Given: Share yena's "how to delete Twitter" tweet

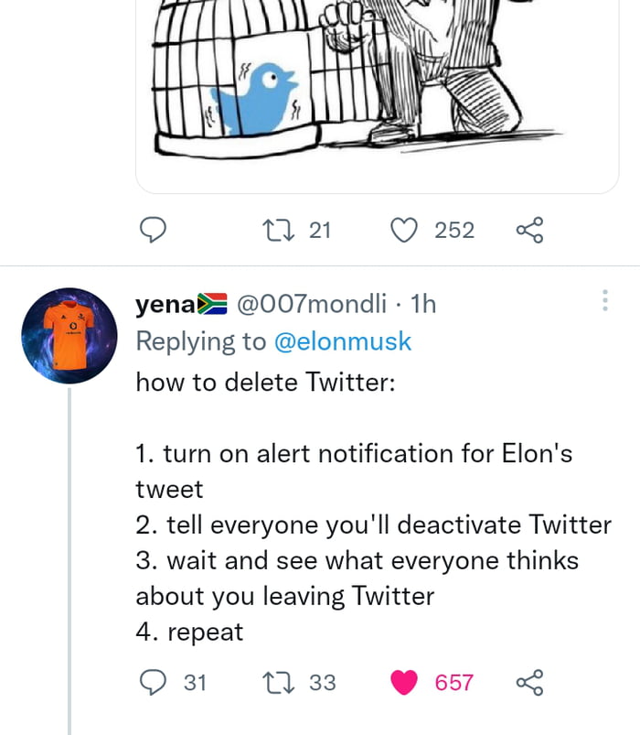Looking at the screenshot, I should coord(529,682).
